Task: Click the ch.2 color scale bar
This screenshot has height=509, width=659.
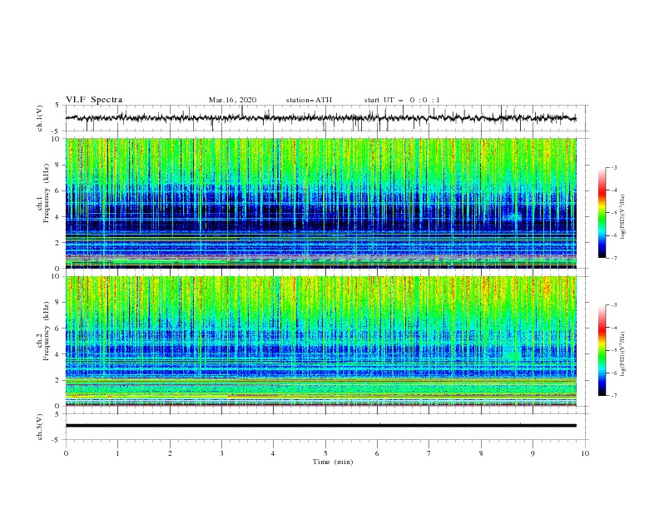Action: [602, 350]
